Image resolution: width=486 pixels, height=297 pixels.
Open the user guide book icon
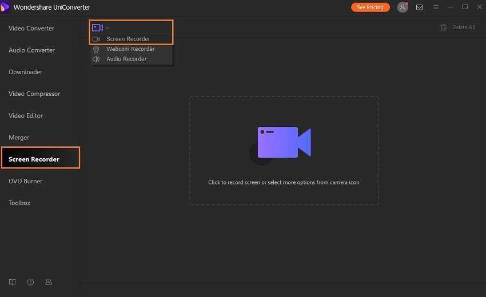coord(13,282)
